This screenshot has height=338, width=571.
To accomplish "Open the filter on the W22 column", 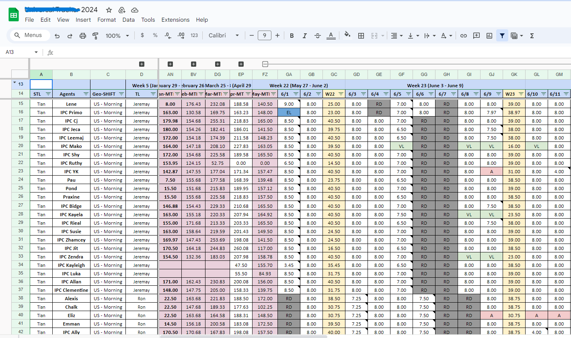I will [x=341, y=94].
